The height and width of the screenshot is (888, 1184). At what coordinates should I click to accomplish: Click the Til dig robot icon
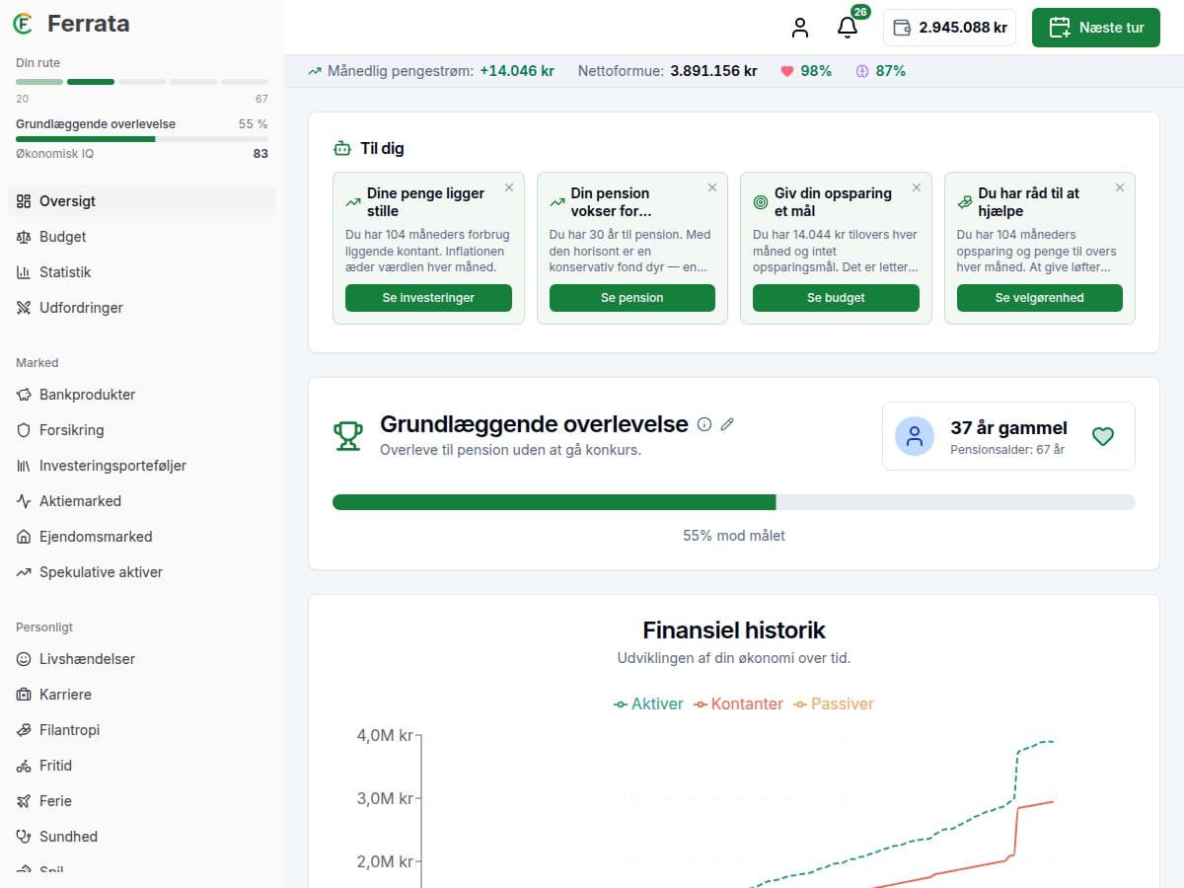[342, 149]
